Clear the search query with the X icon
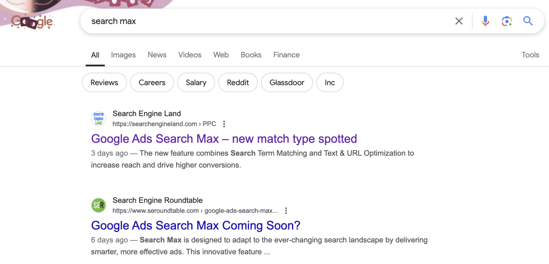This screenshot has height=264, width=549. point(459,21)
